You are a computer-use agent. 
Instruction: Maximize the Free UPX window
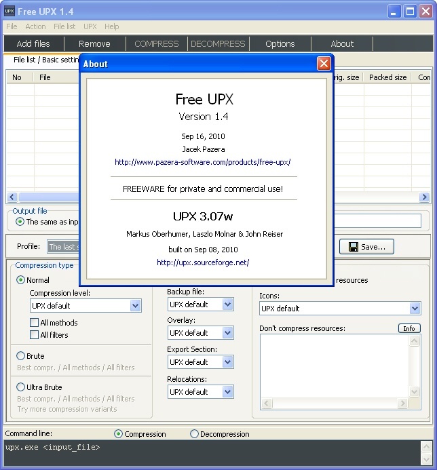[410, 12]
